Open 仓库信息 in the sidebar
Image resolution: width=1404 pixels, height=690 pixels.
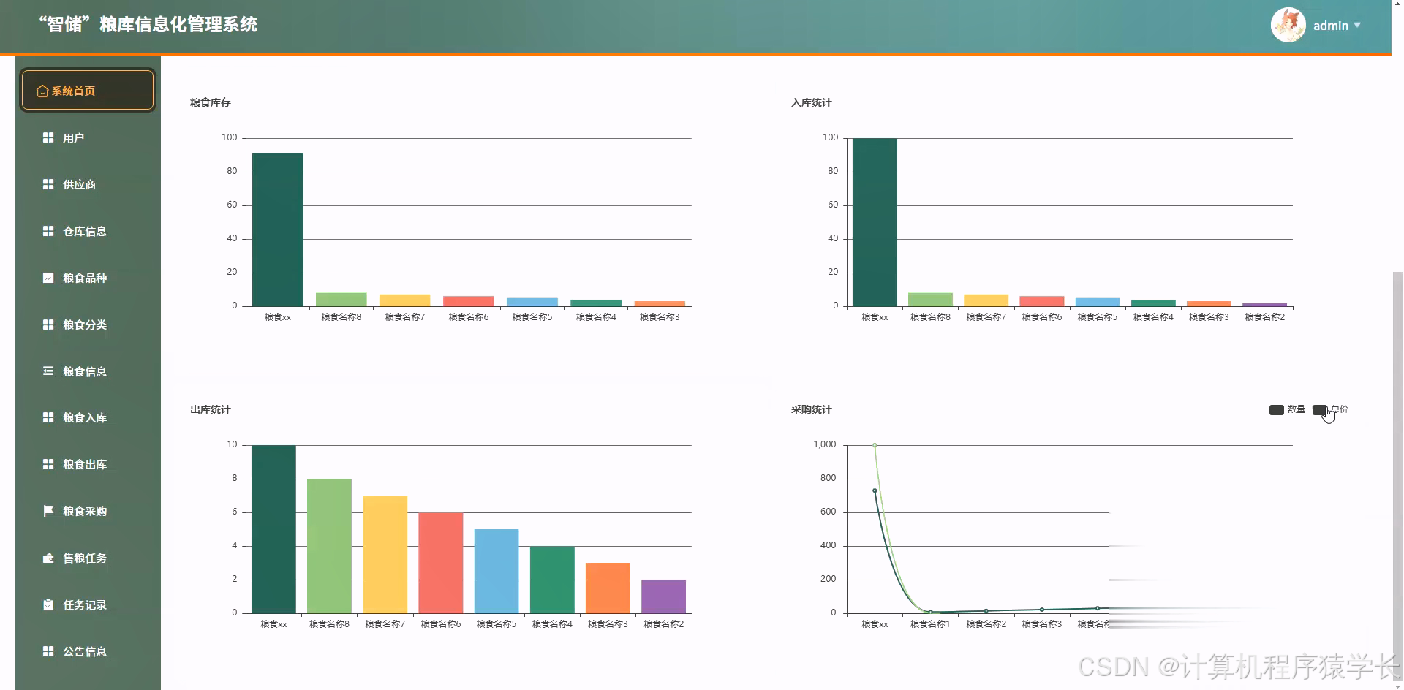(x=88, y=231)
